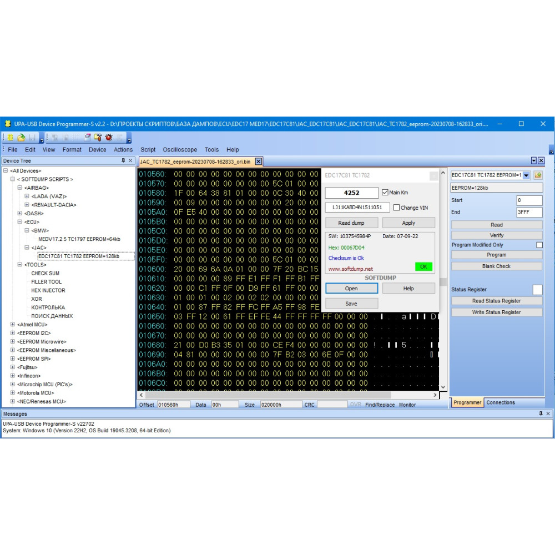Expand the RENAULT-DACIA node
This screenshot has width=555, height=555.
(27, 205)
